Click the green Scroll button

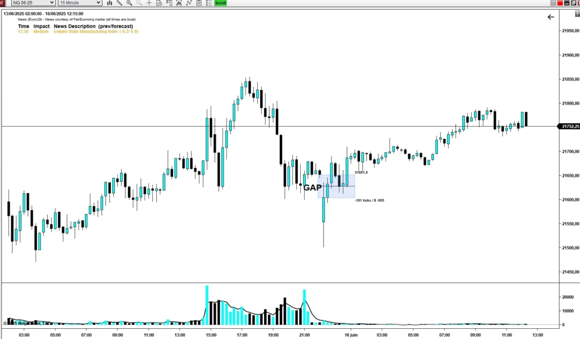click(x=220, y=3)
